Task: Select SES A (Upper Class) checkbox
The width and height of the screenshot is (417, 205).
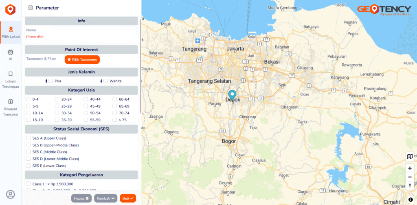Action: (x=29, y=138)
